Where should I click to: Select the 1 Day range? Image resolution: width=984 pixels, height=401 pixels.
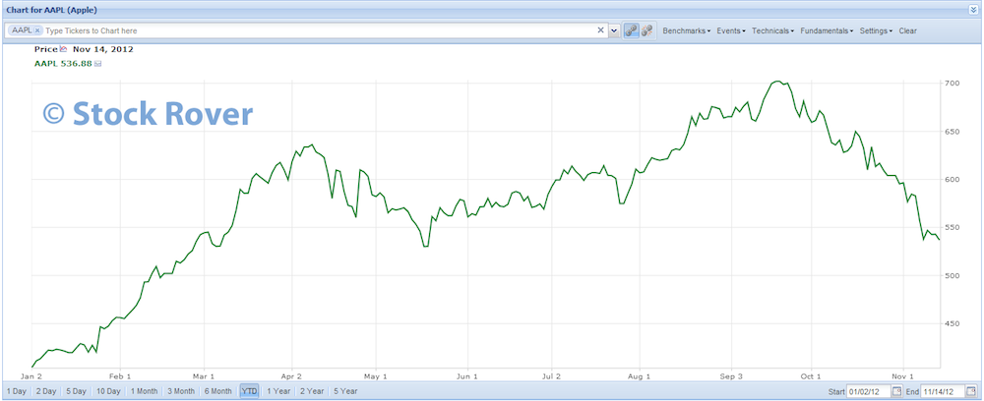click(17, 391)
